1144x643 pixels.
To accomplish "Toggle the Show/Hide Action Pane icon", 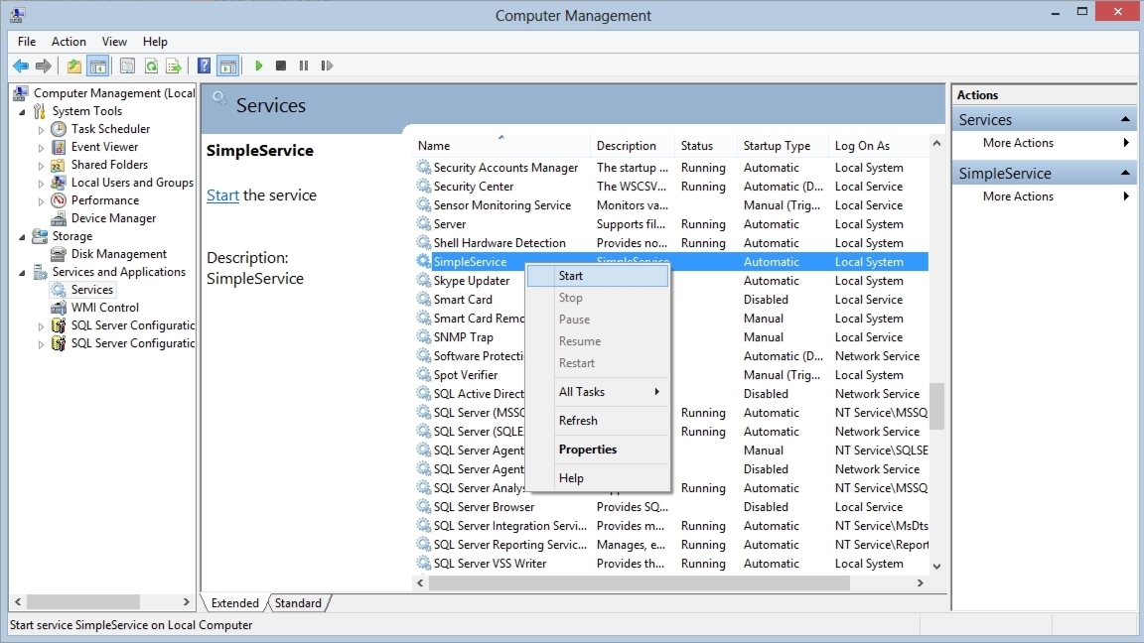I will pyautogui.click(x=228, y=65).
